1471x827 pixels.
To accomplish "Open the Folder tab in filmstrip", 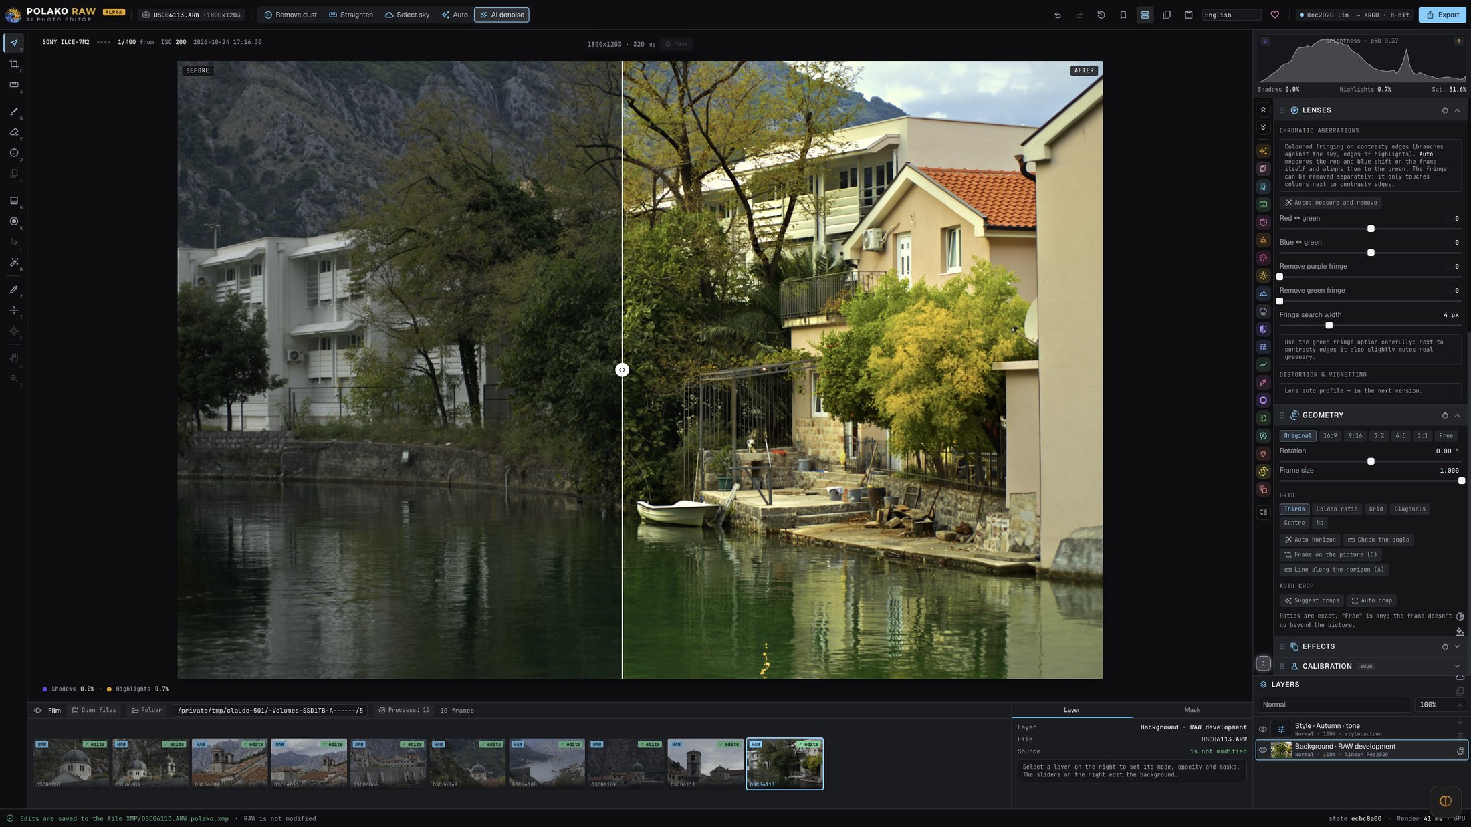I will click(x=146, y=710).
